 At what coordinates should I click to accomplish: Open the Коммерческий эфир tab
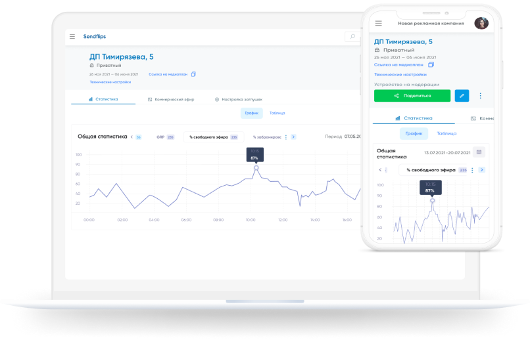tap(172, 99)
